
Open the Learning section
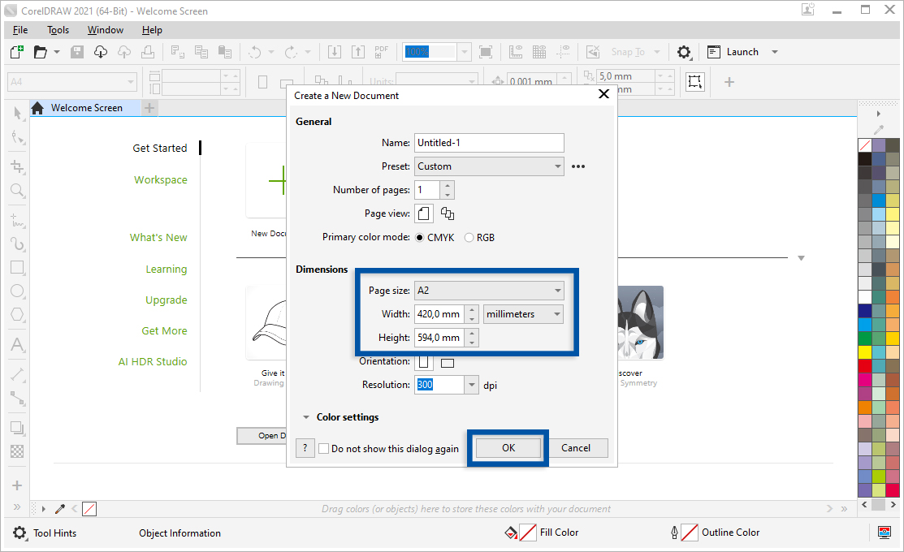[x=166, y=269]
